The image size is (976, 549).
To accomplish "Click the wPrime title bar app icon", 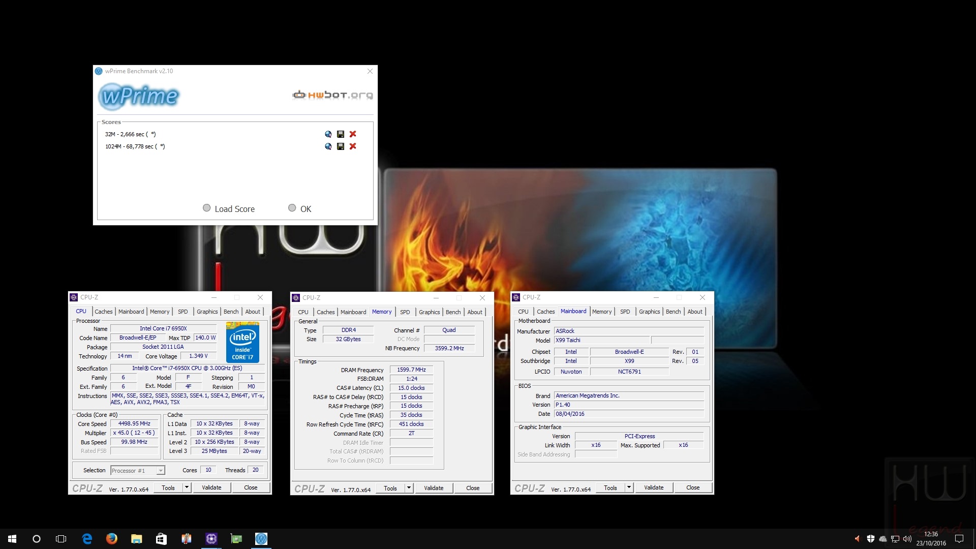I will [x=99, y=71].
